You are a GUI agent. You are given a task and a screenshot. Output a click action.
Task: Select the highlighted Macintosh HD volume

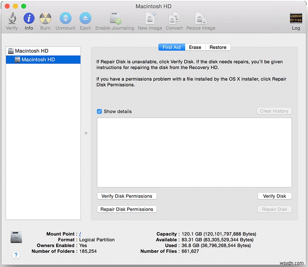(x=43, y=60)
